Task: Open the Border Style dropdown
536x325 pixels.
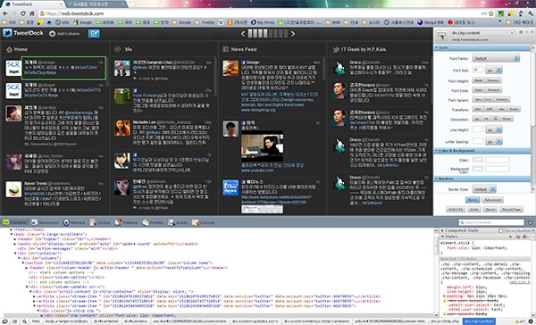Action: (484, 189)
